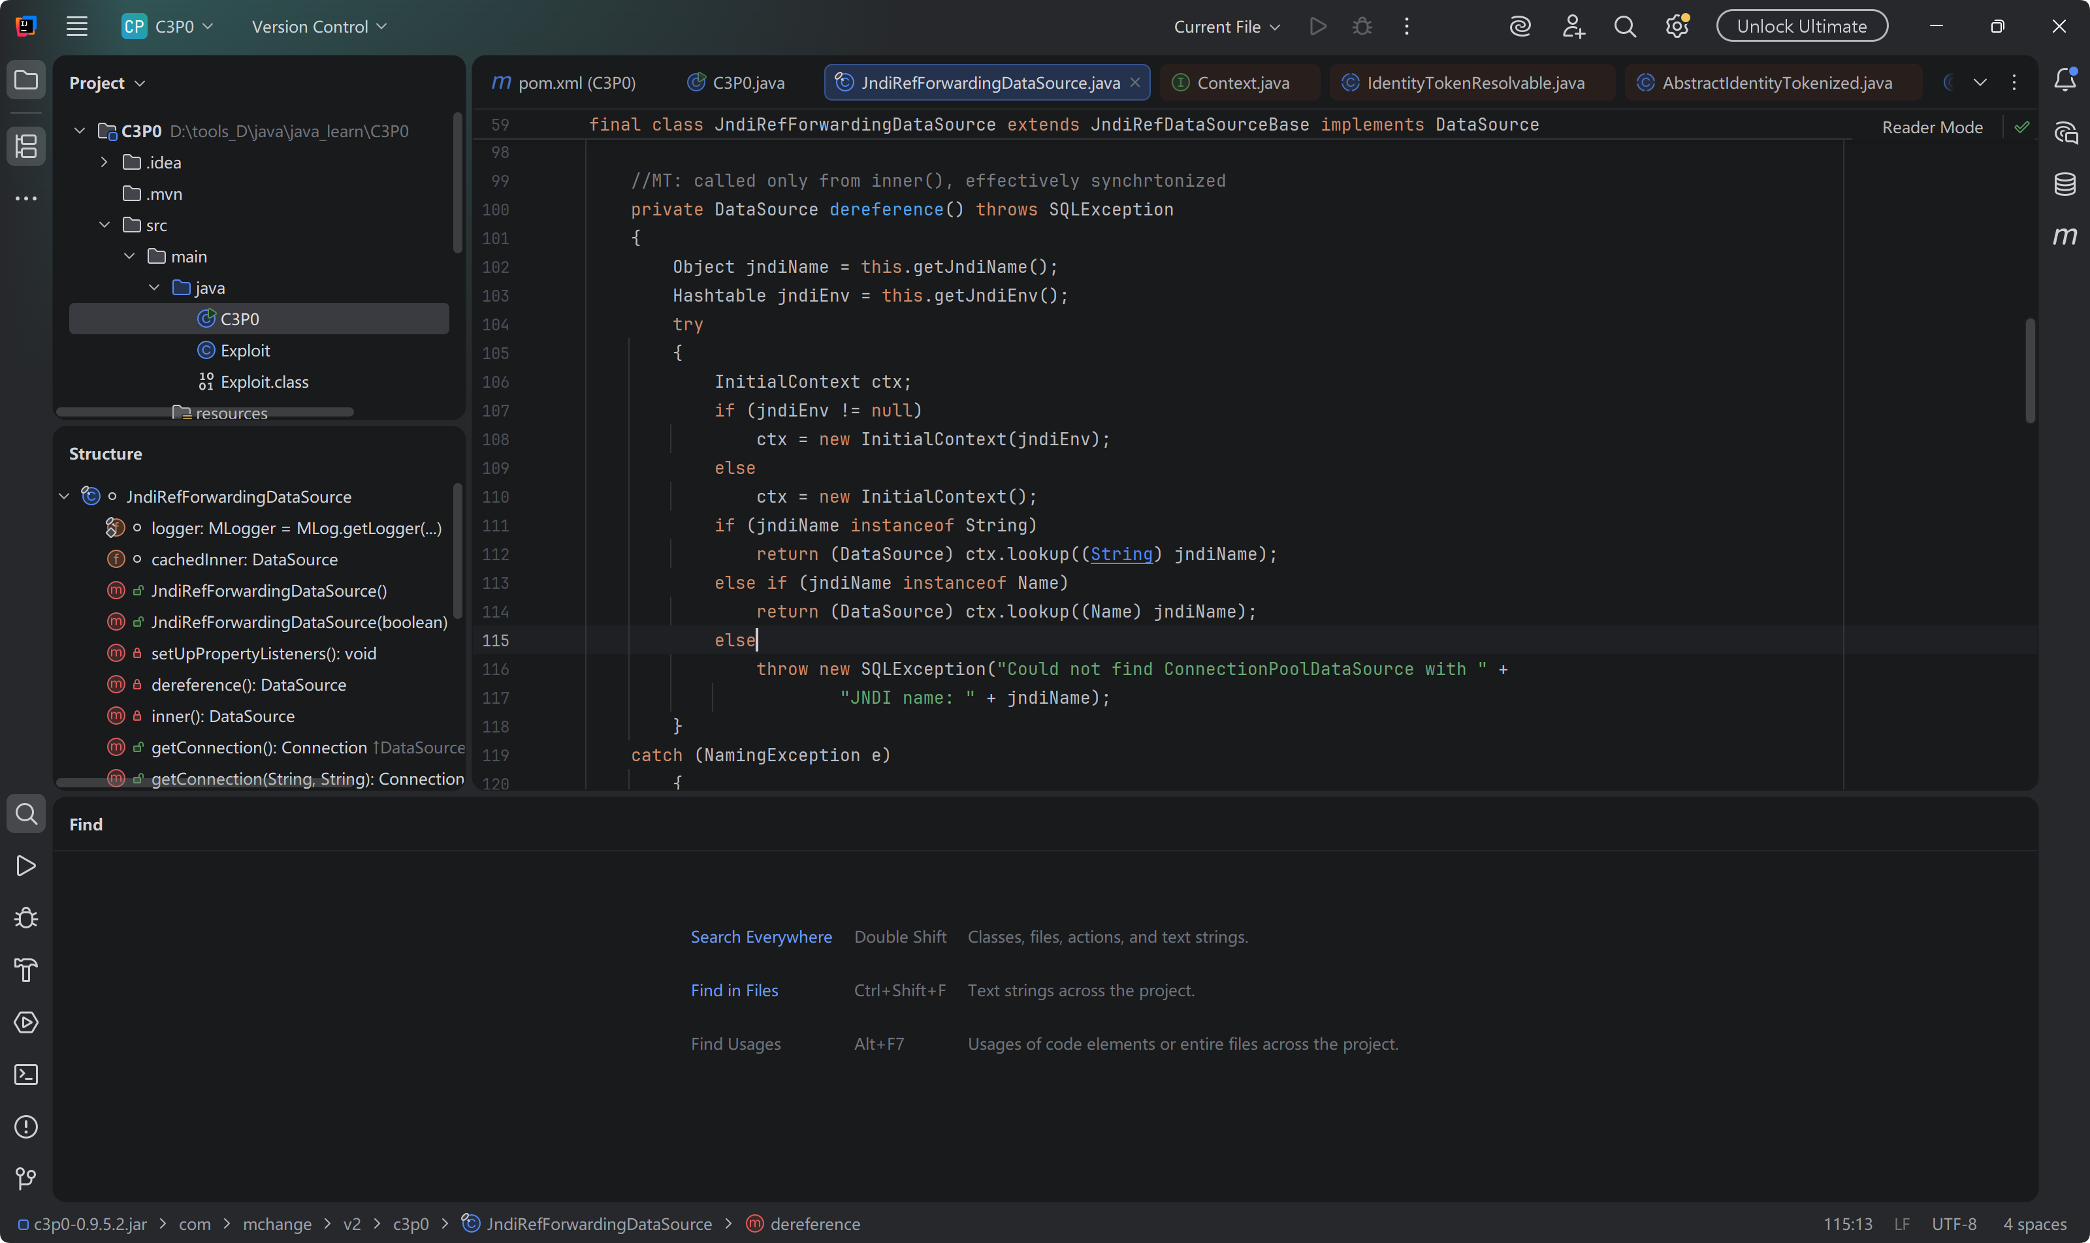
Task: Open the Find tool window icon
Action: coord(26,813)
